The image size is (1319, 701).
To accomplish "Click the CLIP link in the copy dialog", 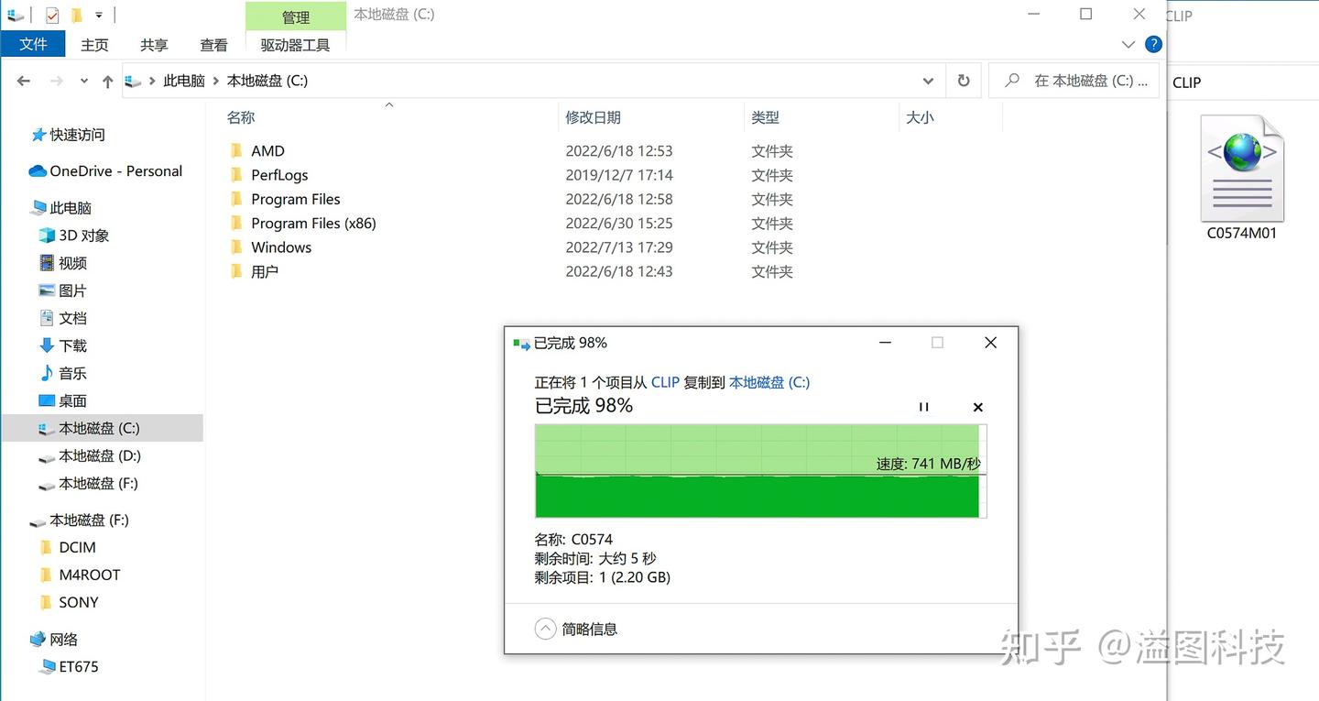I will 665,382.
